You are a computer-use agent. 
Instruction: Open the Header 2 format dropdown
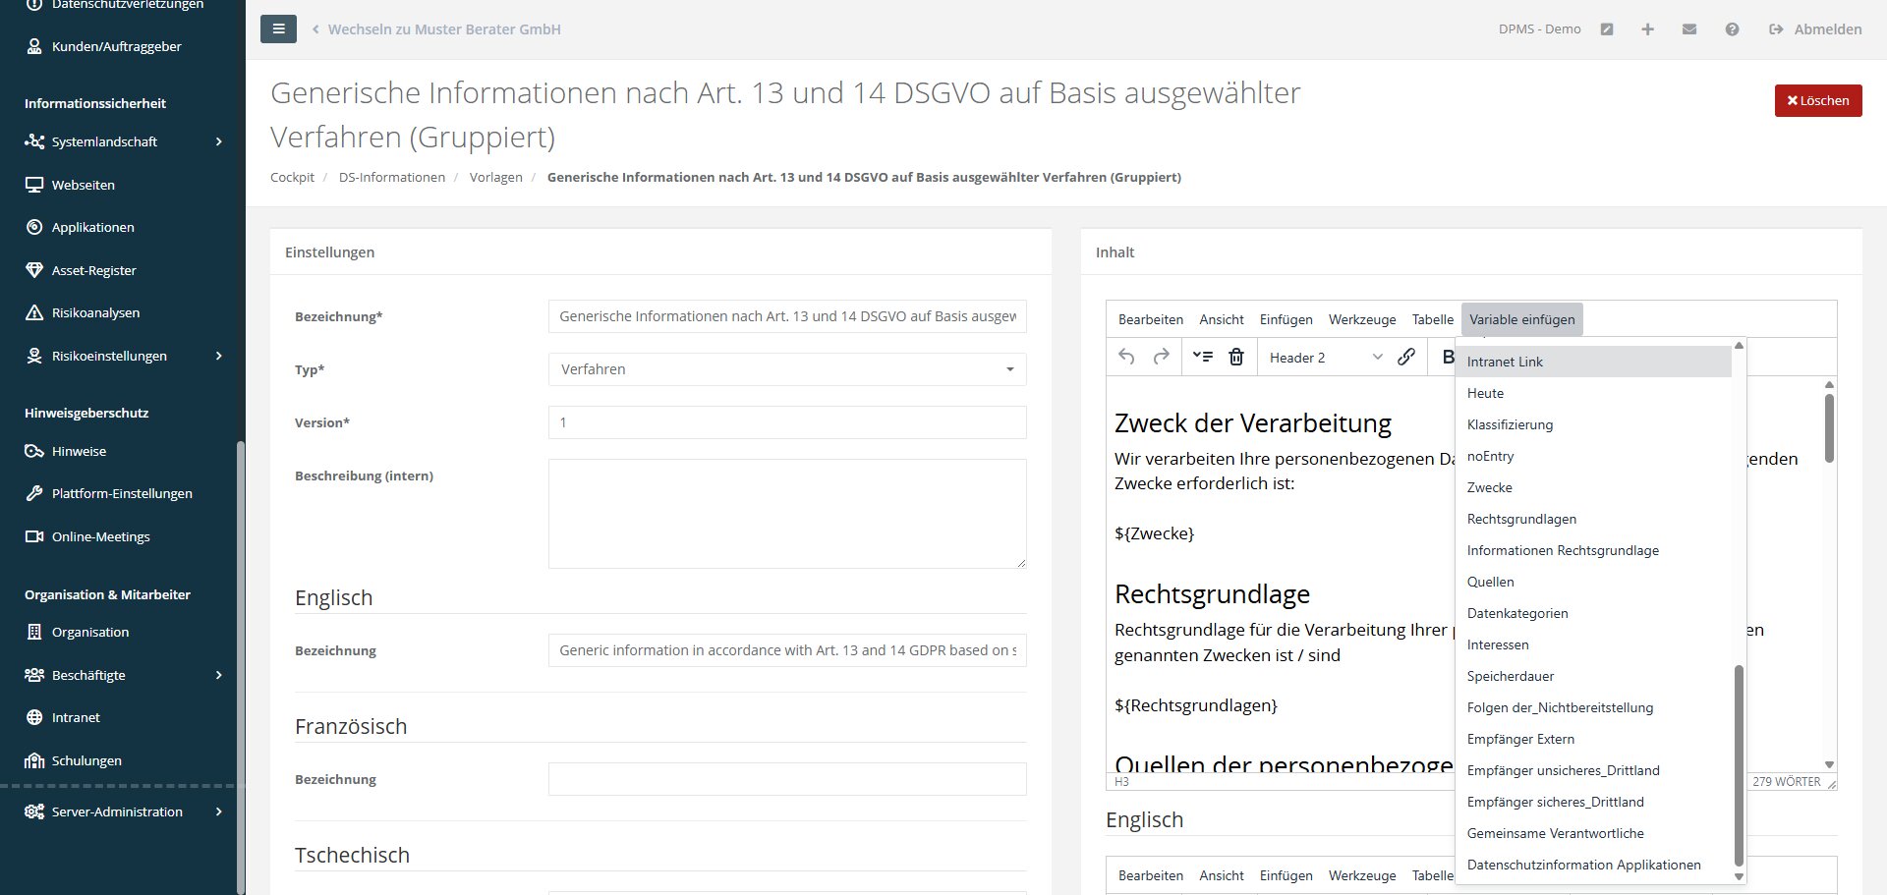pos(1324,358)
